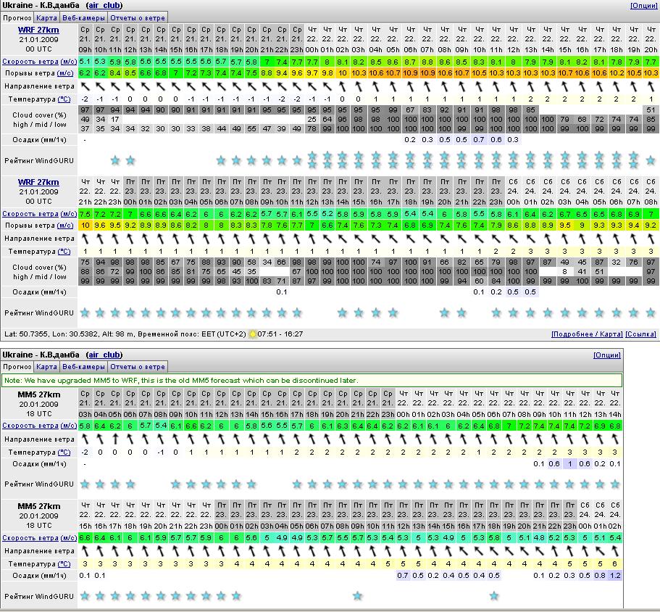
Task: Click the sun icon beside sunrise time 07:51
Action: pyautogui.click(x=253, y=334)
